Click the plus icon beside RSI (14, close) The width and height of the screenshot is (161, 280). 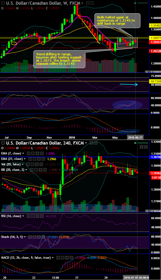pos(37,216)
